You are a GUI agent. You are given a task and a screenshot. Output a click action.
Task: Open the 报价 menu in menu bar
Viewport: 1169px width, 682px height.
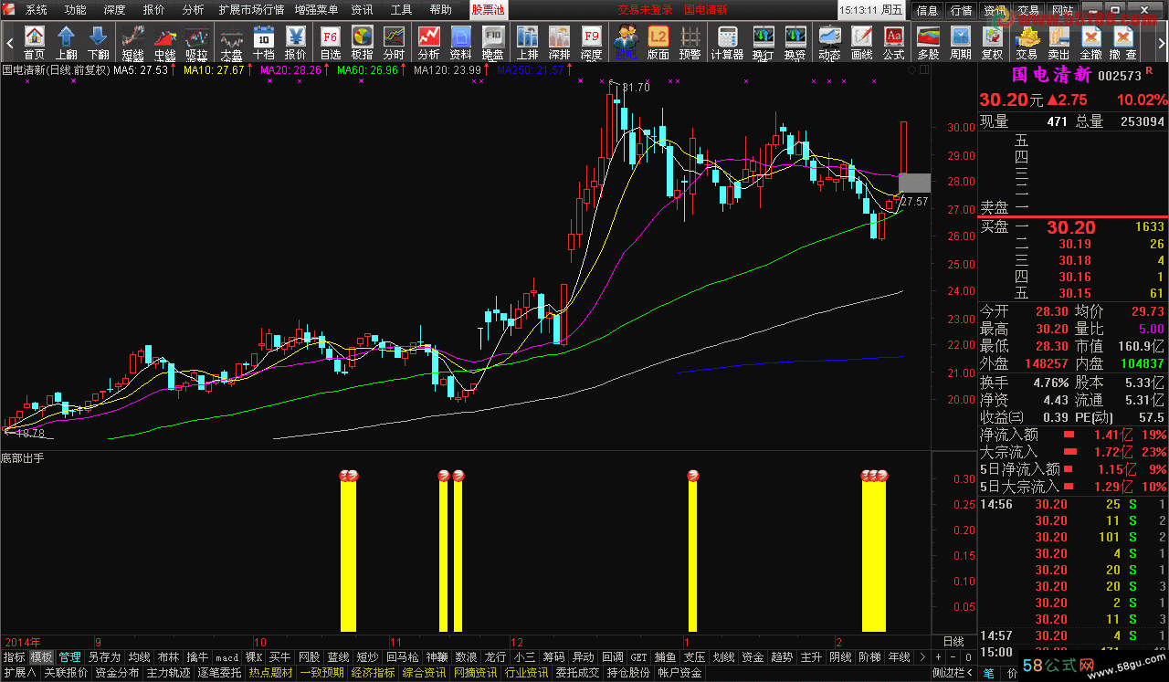coord(153,10)
